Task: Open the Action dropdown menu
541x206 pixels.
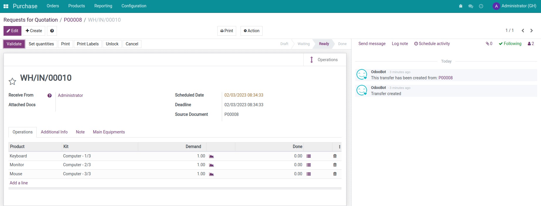Action: coord(251,31)
